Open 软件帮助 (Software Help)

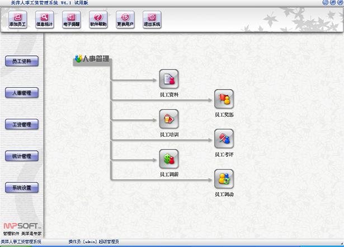coord(98,20)
